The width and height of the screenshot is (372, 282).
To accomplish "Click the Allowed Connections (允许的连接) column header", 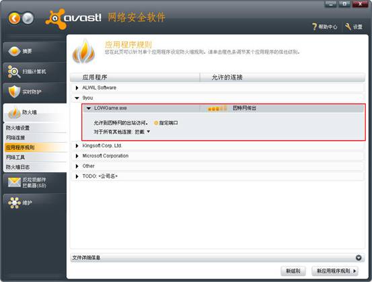I will pyautogui.click(x=283, y=77).
